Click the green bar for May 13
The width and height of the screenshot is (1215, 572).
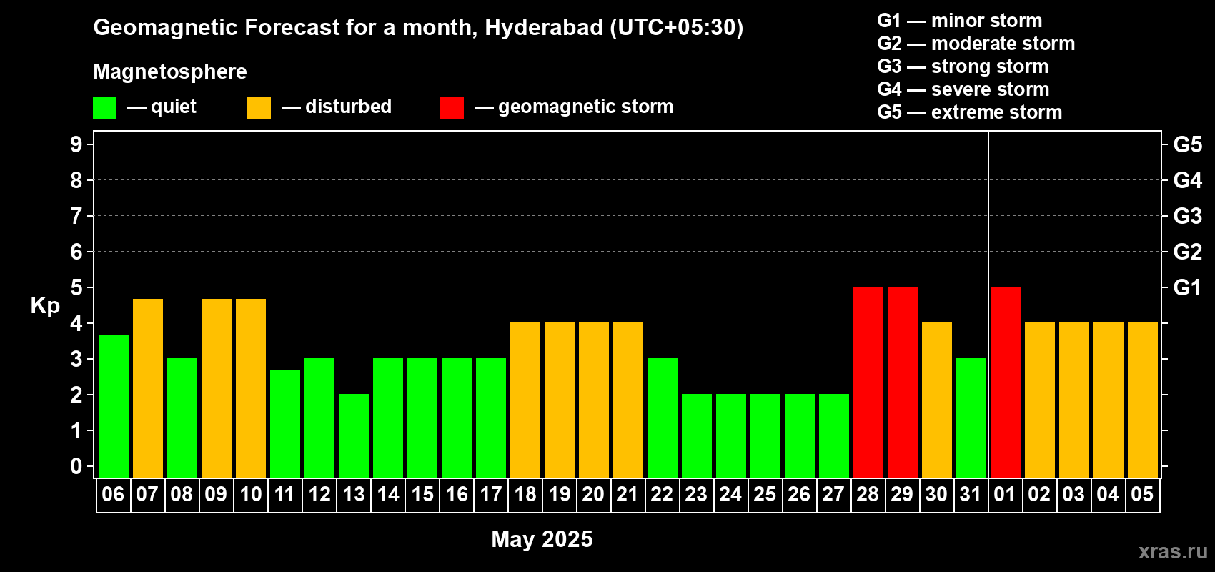354,435
